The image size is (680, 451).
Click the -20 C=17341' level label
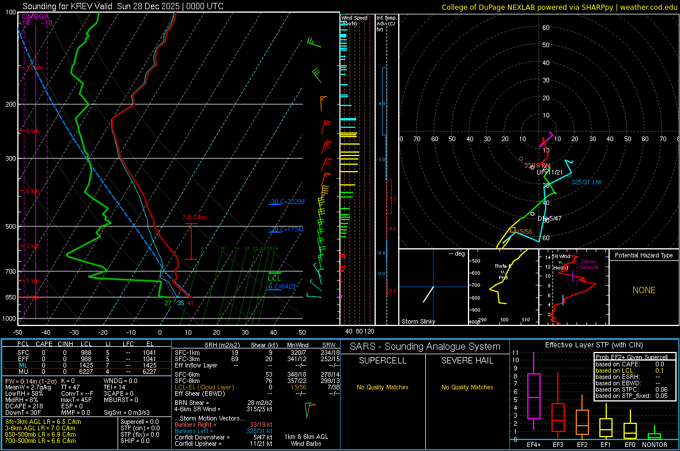pyautogui.click(x=287, y=229)
